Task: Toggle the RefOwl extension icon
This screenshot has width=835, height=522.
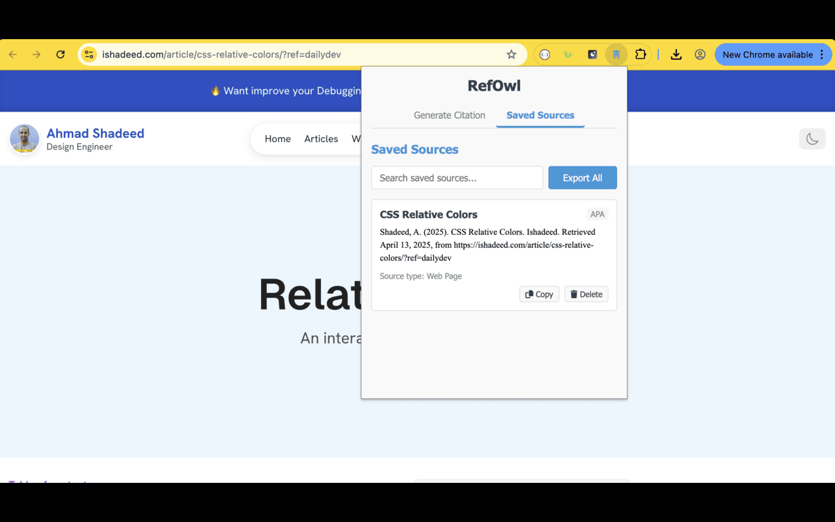Action: [x=616, y=55]
